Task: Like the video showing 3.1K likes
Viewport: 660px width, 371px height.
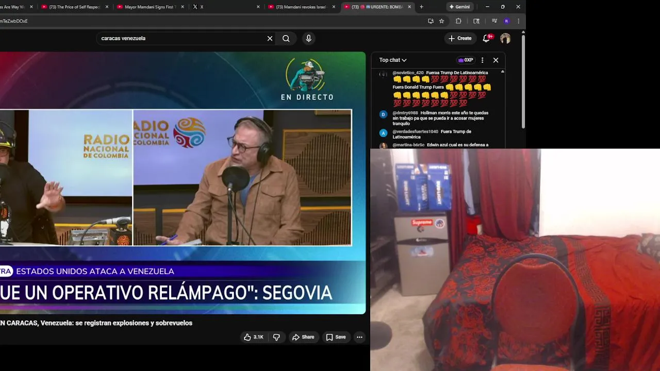Action: (x=254, y=337)
